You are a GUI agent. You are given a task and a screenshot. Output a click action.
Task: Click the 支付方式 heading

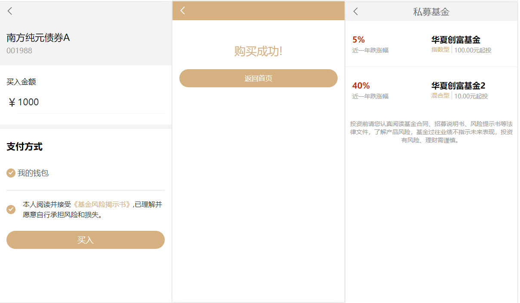[25, 147]
